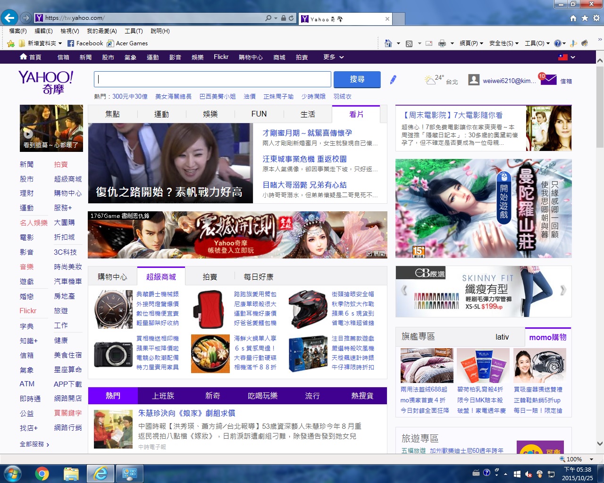Open IE settings gear icon

(x=596, y=18)
